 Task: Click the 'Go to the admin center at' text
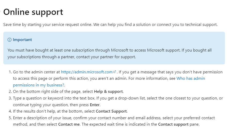coord(36,72)
